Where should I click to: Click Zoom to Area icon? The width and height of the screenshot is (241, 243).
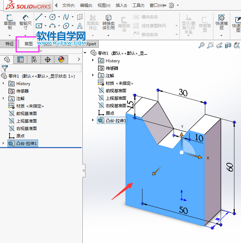pyautogui.click(x=210, y=45)
